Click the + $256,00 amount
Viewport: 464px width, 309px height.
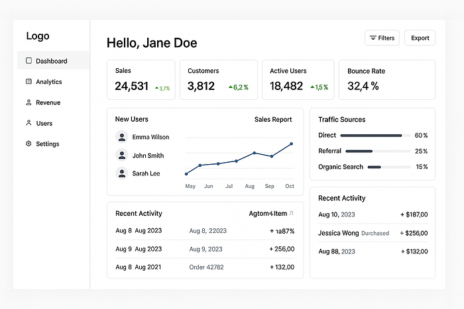click(x=414, y=233)
